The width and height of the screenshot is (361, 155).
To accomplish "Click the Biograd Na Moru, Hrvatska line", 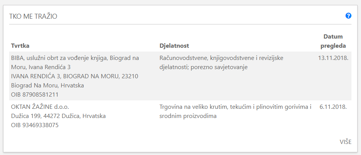I will pyautogui.click(x=47, y=86).
